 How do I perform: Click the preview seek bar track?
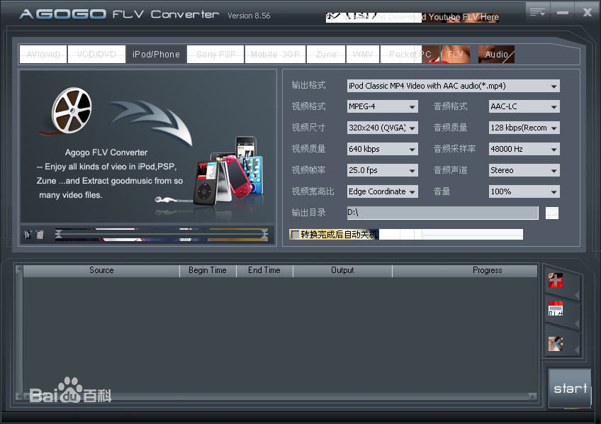pyautogui.click(x=162, y=234)
